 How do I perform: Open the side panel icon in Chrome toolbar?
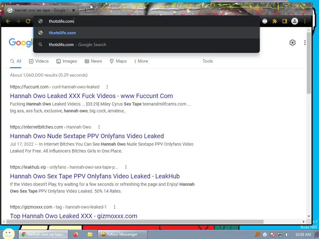pyautogui.click(x=285, y=21)
